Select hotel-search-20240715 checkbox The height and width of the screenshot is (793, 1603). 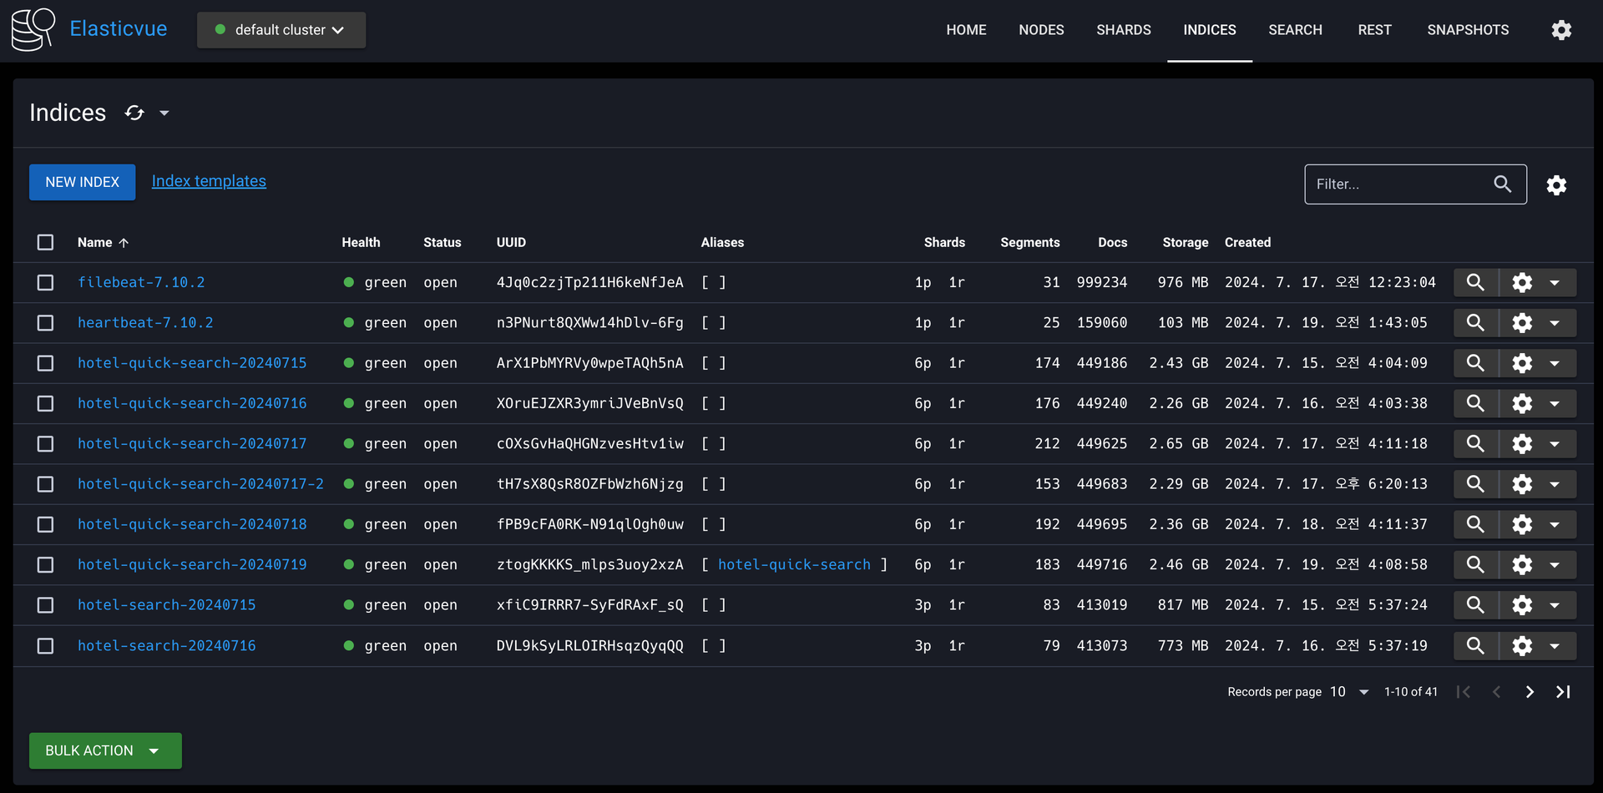click(45, 604)
